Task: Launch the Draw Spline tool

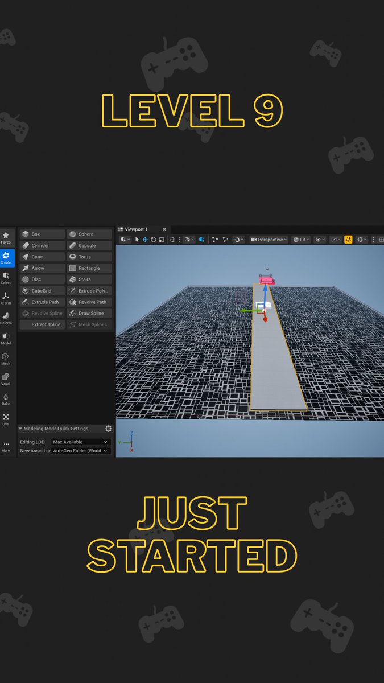Action: (89, 313)
